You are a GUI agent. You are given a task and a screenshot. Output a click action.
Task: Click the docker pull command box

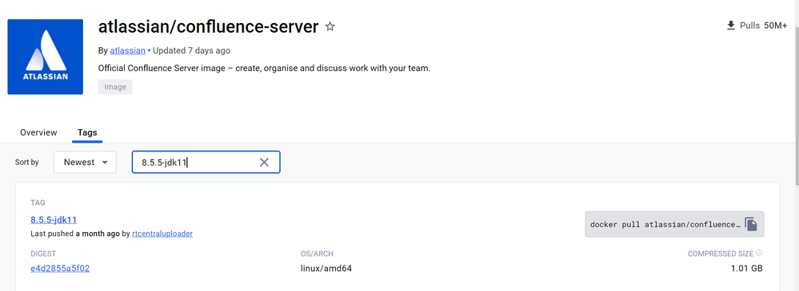tap(674, 224)
